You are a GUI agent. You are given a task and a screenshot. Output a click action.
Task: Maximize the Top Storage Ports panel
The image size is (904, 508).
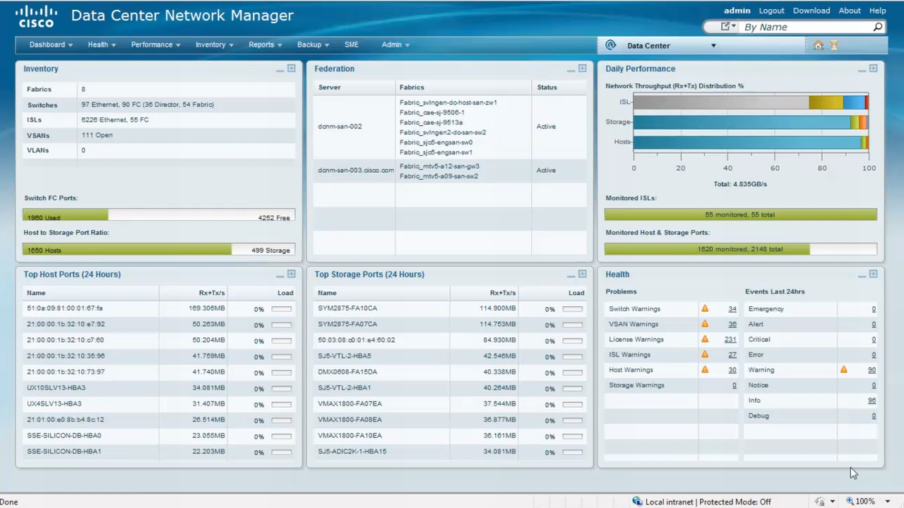coord(582,274)
